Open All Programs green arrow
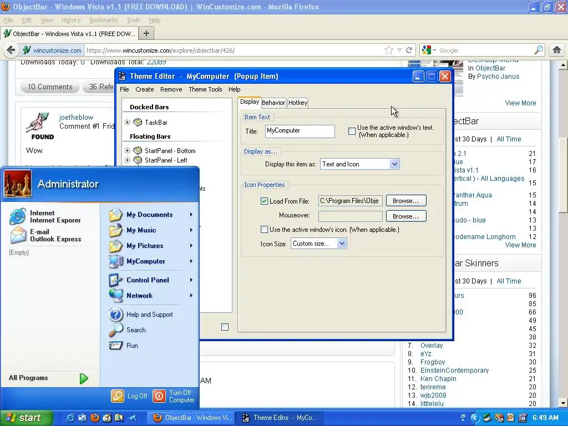The width and height of the screenshot is (568, 426). [84, 378]
